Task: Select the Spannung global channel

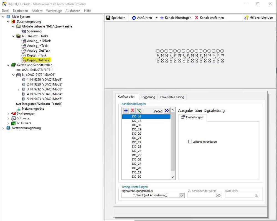Action: pyautogui.click(x=34, y=31)
